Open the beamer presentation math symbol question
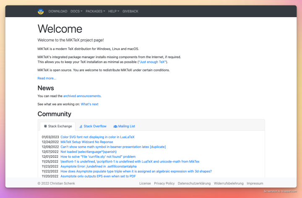This screenshot has height=198, width=302. pos(113,147)
